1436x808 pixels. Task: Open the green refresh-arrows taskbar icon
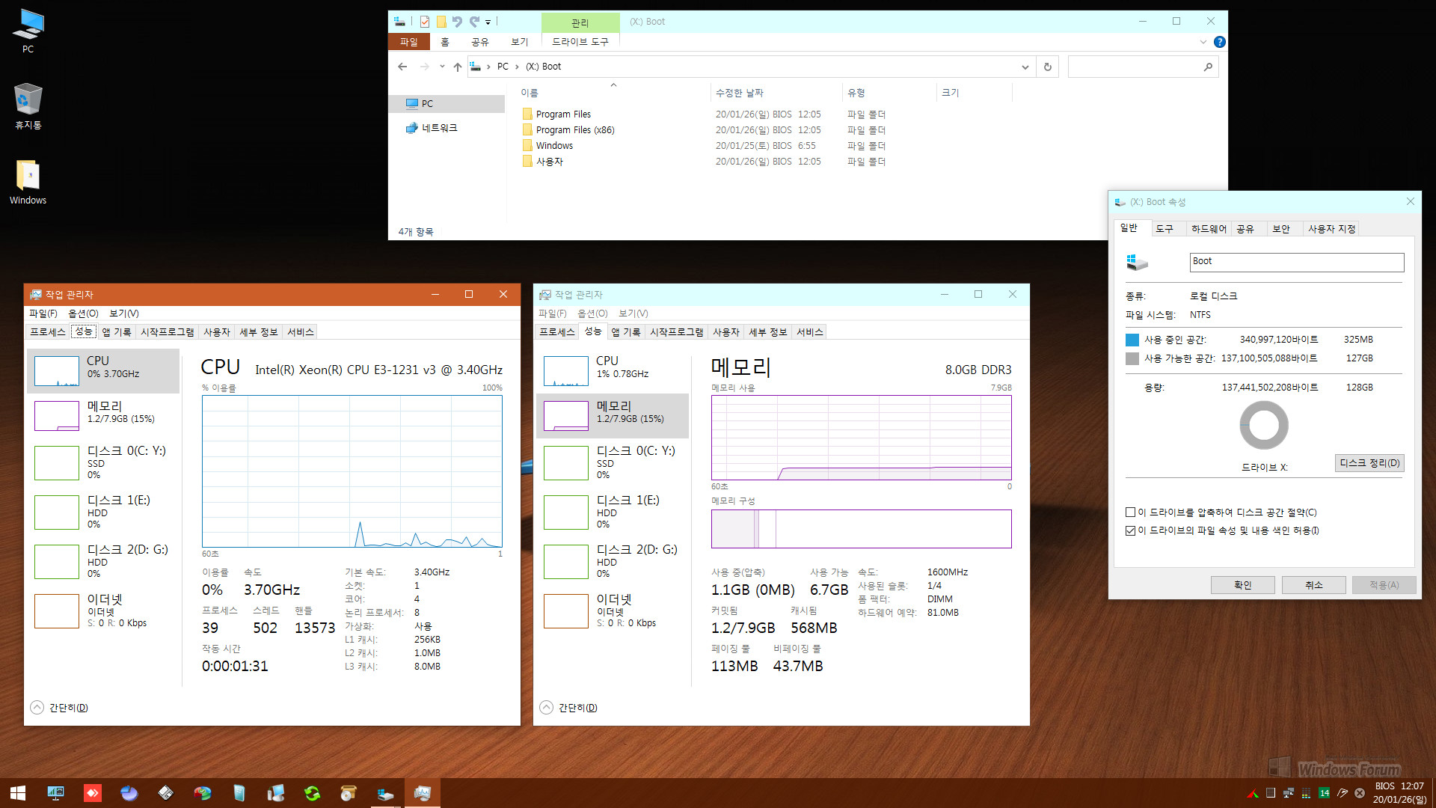tap(312, 793)
